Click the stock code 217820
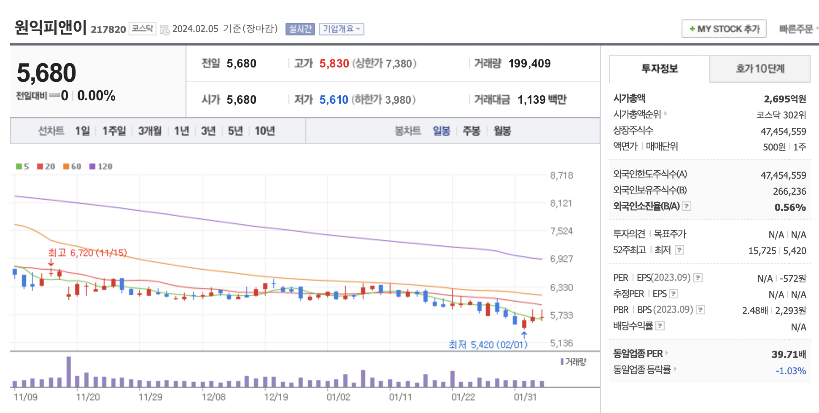819x413 pixels. click(x=108, y=29)
